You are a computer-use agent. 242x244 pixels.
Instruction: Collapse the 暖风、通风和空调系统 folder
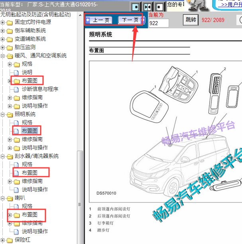[x=2, y=56]
